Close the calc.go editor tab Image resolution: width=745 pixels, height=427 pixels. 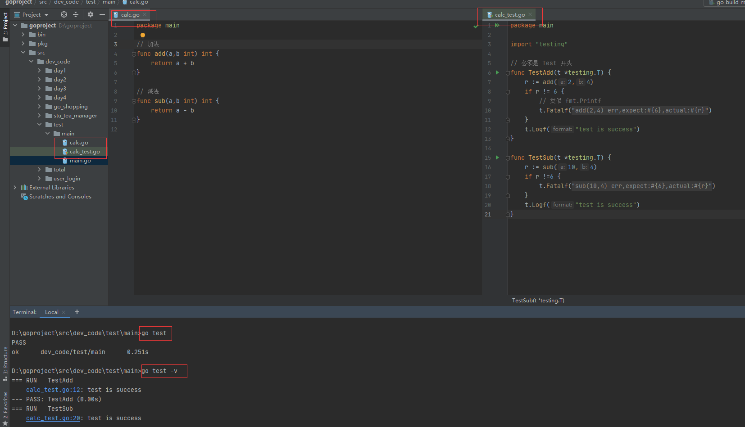145,15
